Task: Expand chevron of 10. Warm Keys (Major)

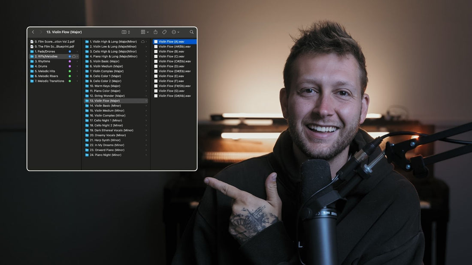Action: [x=146, y=86]
